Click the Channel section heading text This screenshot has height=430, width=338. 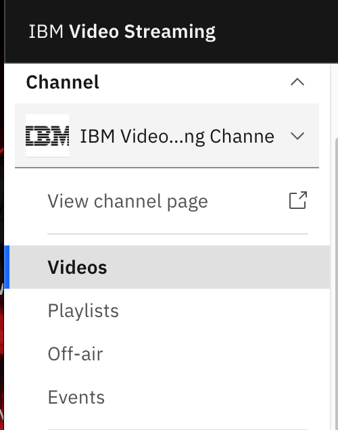62,82
